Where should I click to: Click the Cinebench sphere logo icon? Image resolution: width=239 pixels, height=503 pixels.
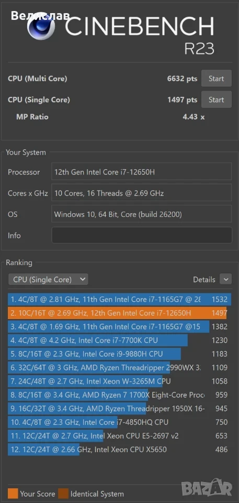point(41,26)
